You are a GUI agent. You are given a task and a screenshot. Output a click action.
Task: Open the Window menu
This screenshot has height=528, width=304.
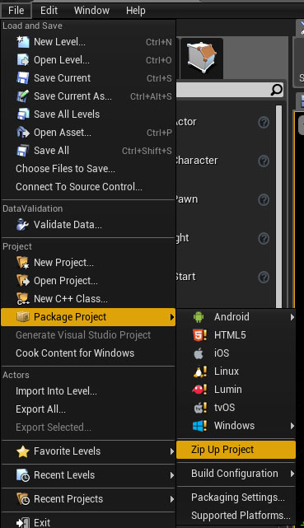tap(91, 11)
